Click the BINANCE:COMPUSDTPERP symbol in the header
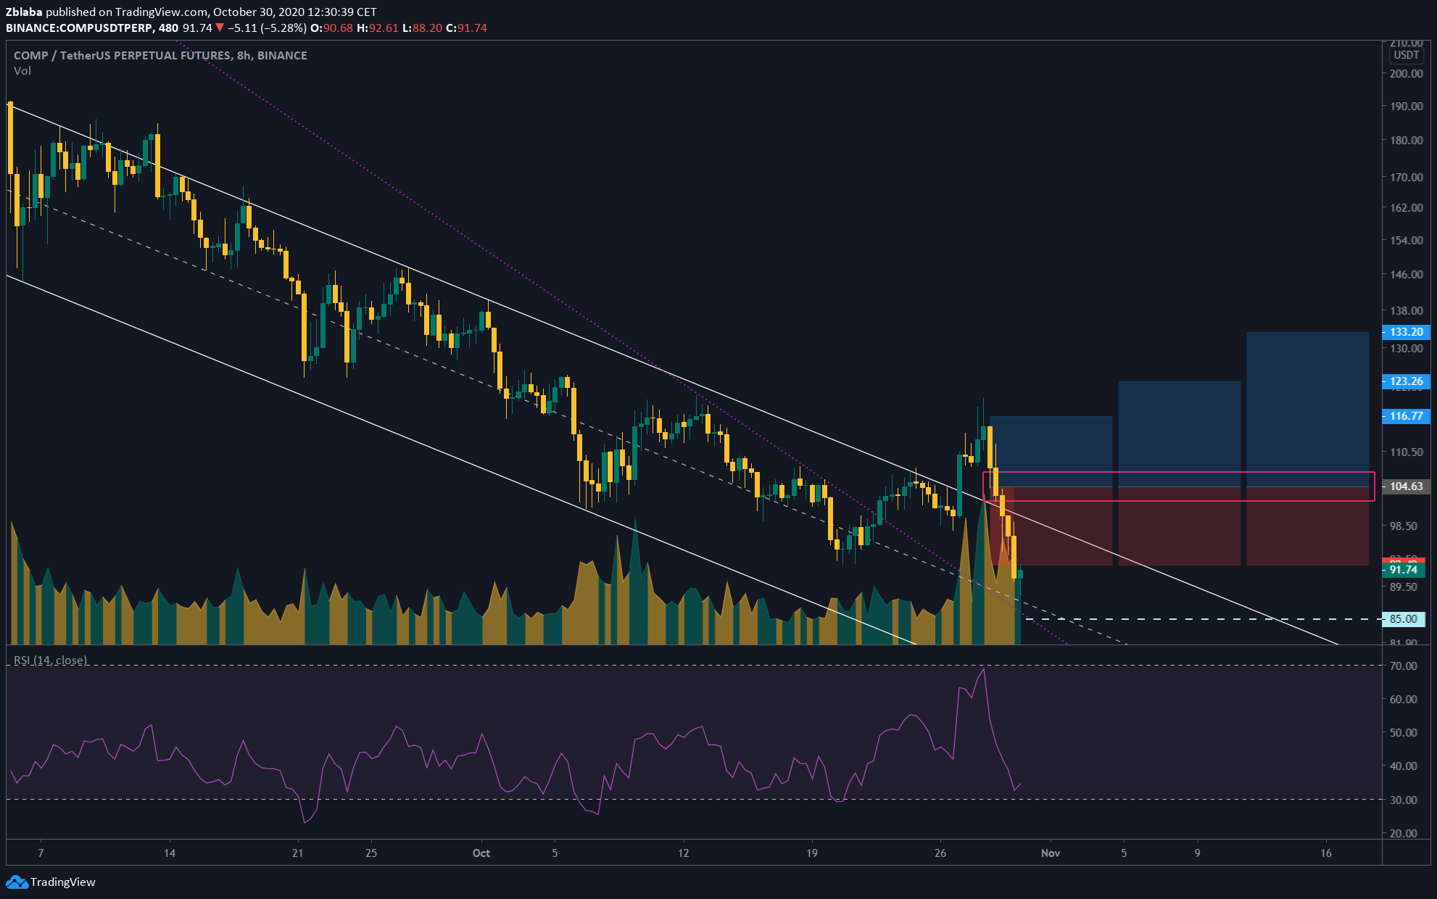Viewport: 1437px width, 899px height. (x=79, y=28)
